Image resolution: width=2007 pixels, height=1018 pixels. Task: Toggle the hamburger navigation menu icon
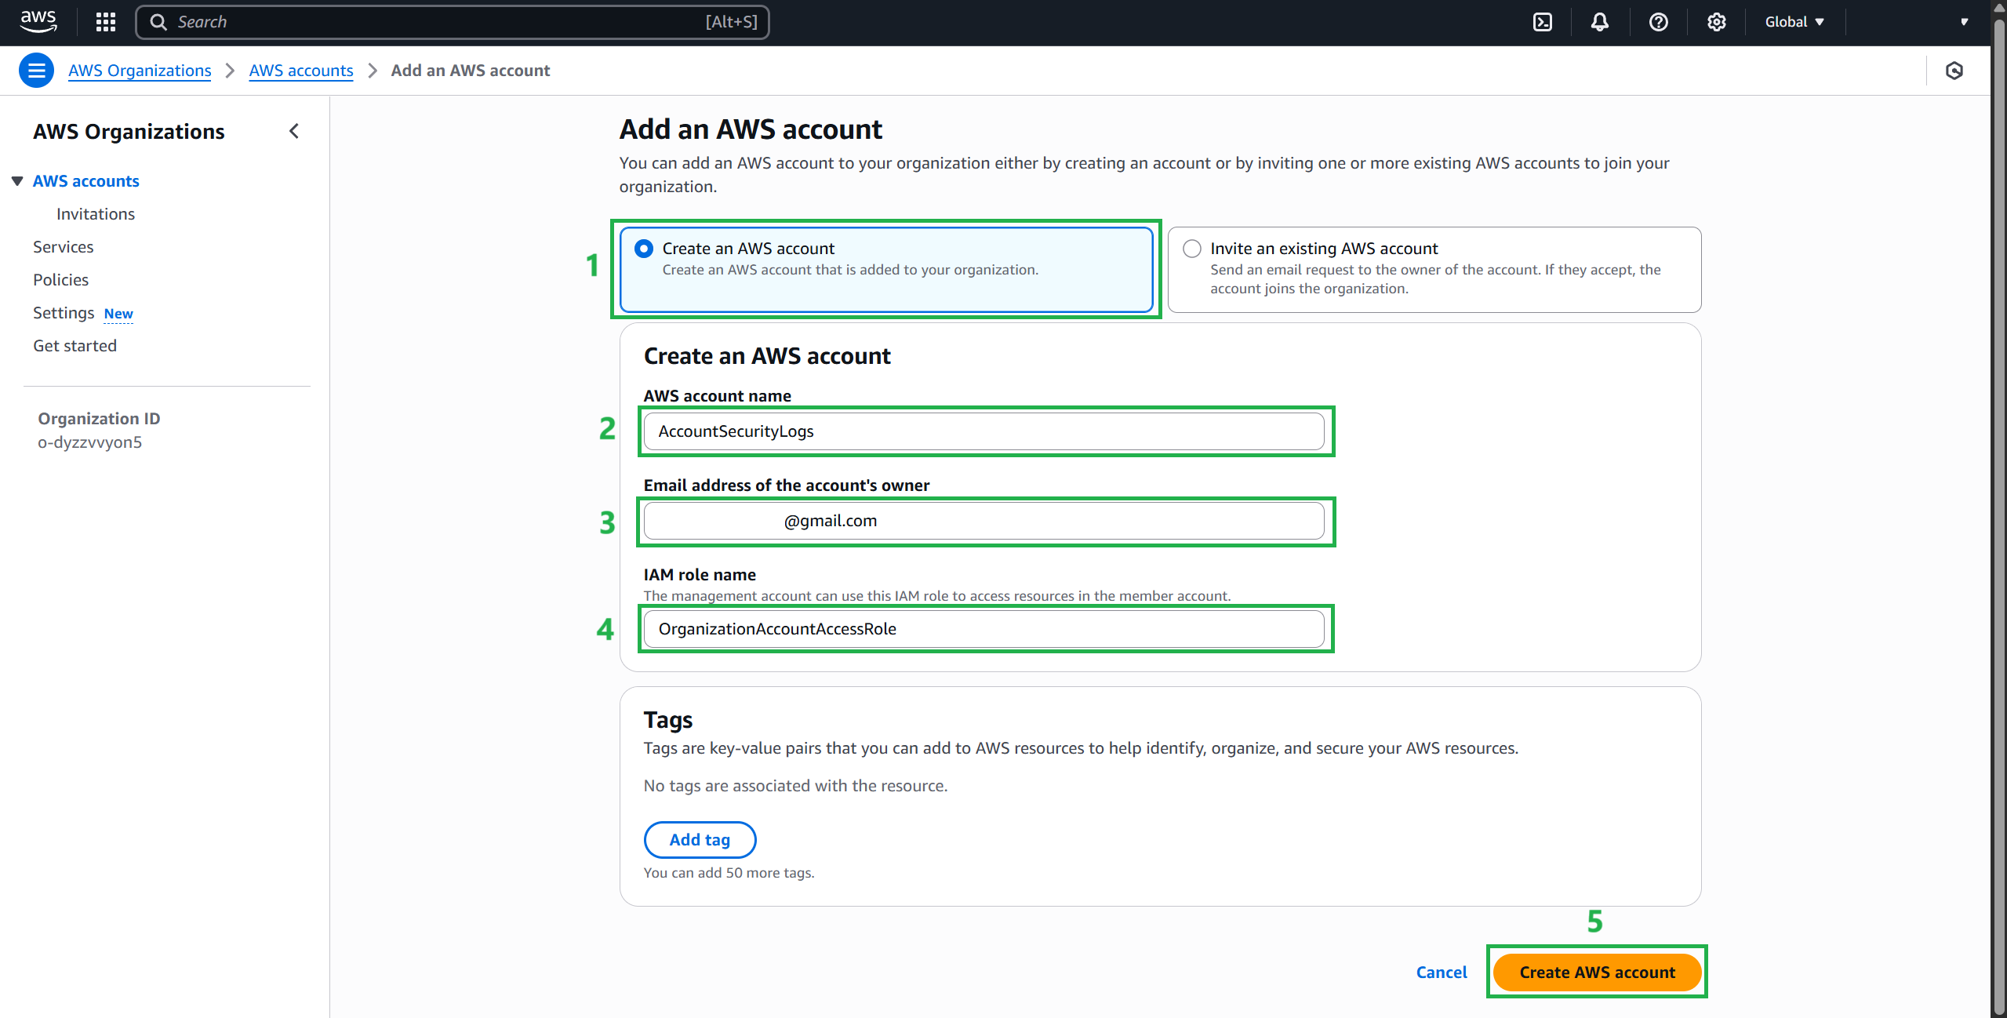coord(36,71)
